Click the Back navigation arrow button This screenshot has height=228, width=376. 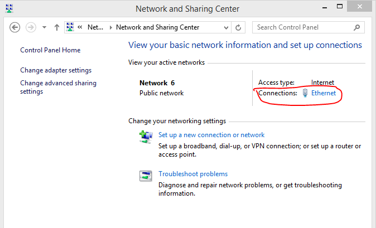click(x=15, y=27)
